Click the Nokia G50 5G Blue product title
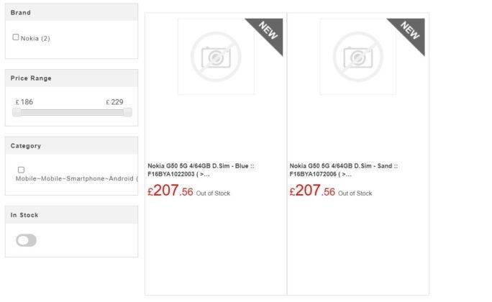The image size is (492, 302). click(x=201, y=170)
